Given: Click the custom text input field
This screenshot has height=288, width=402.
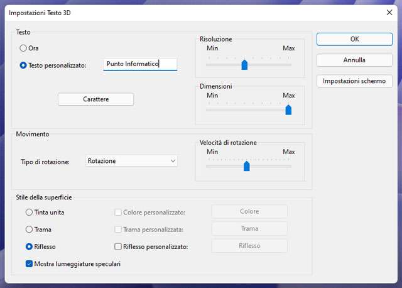Looking at the screenshot, I should [140, 64].
